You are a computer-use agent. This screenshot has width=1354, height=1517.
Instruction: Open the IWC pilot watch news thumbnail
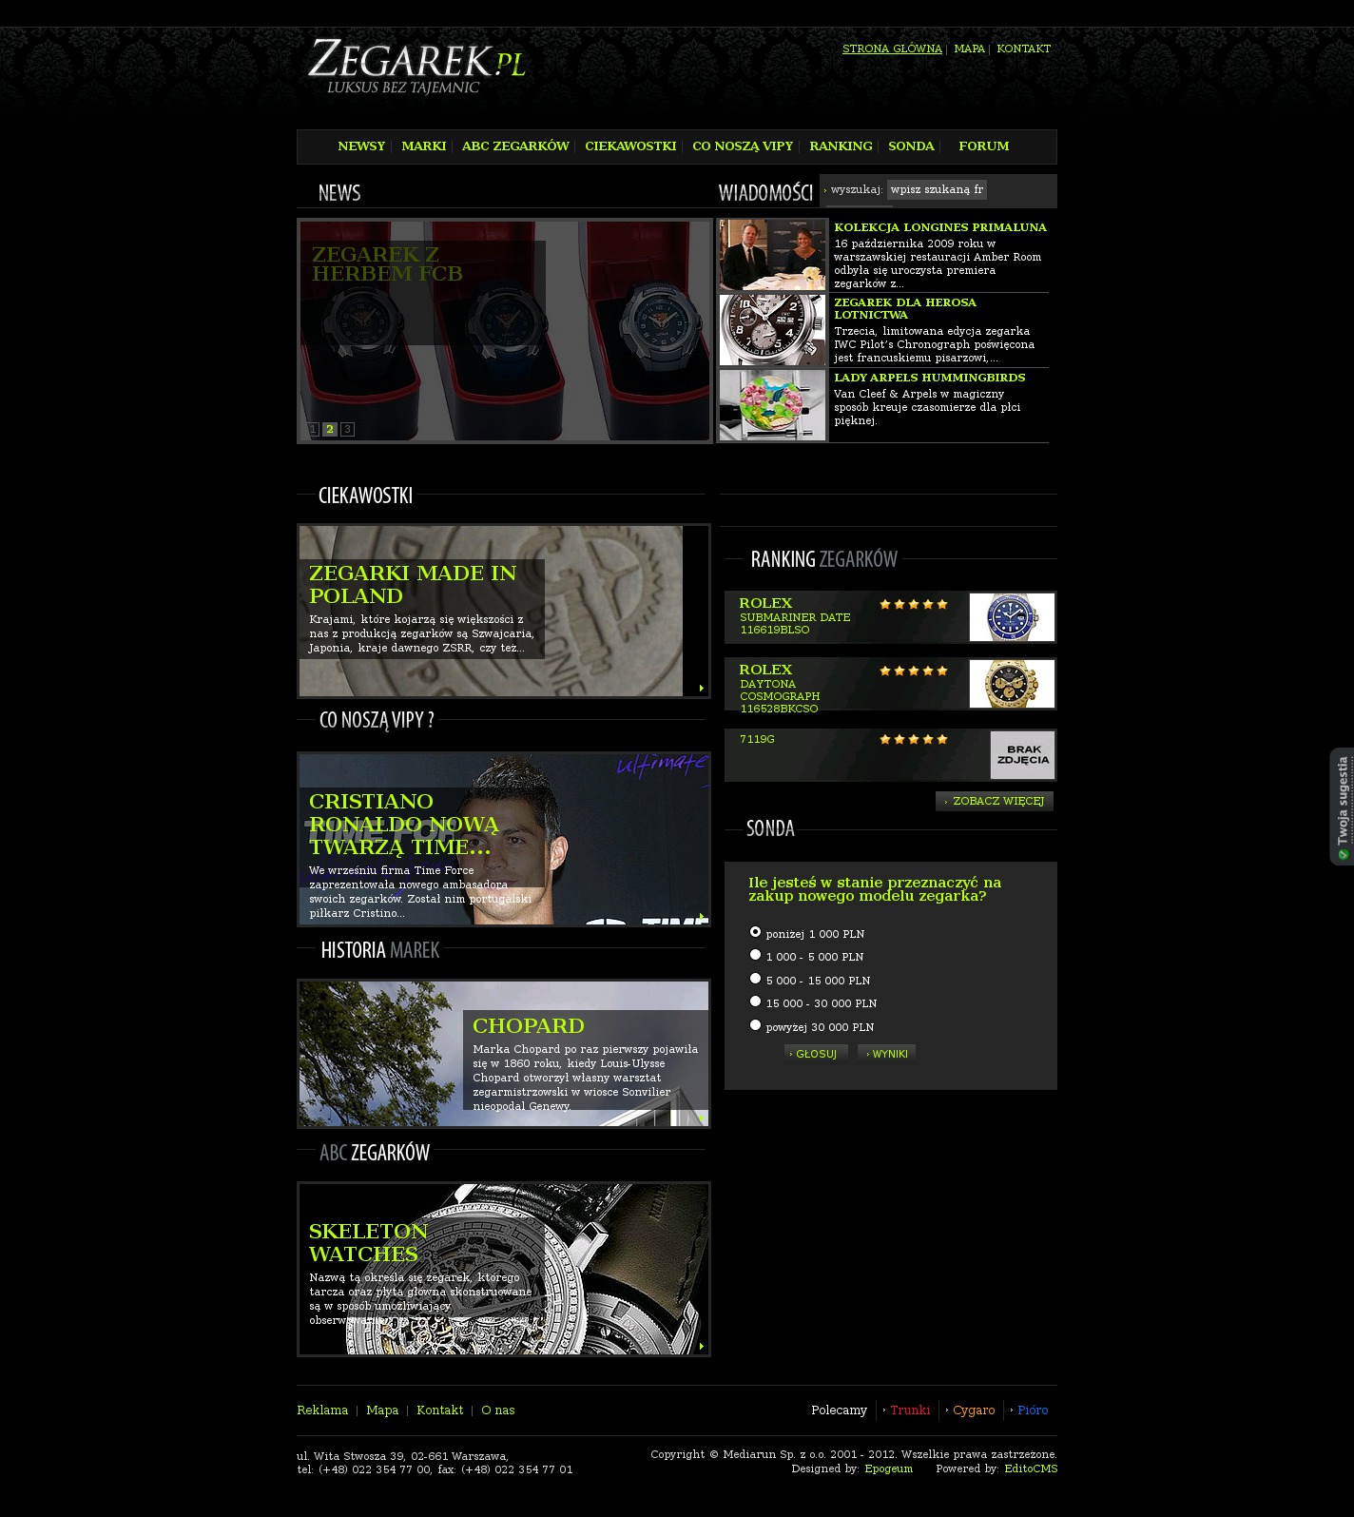tap(772, 330)
